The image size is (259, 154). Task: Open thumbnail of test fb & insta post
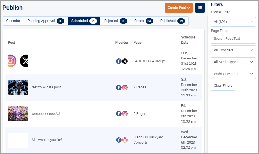(18, 88)
